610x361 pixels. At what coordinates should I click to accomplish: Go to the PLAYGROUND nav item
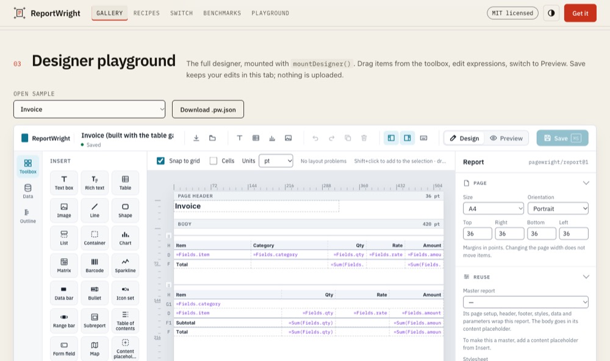click(x=270, y=13)
